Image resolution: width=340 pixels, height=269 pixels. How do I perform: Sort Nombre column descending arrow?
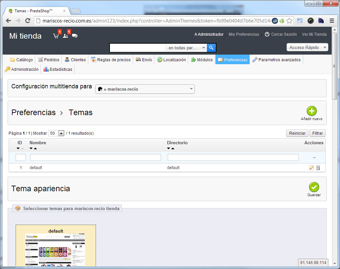(31, 149)
